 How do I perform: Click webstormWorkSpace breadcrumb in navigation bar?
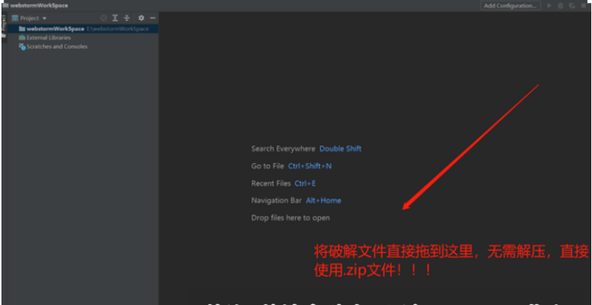pyautogui.click(x=35, y=6)
